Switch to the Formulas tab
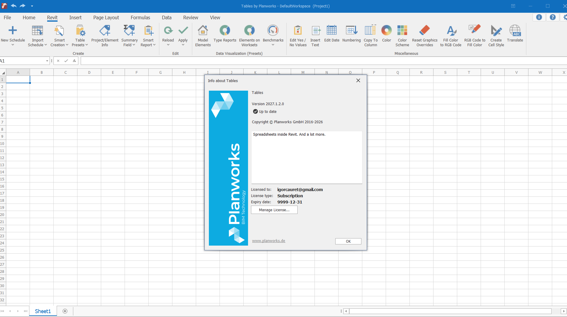Image resolution: width=567 pixels, height=317 pixels. coord(140,17)
